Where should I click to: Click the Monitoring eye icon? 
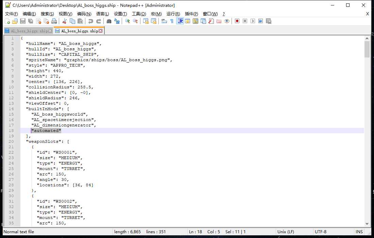(x=227, y=21)
